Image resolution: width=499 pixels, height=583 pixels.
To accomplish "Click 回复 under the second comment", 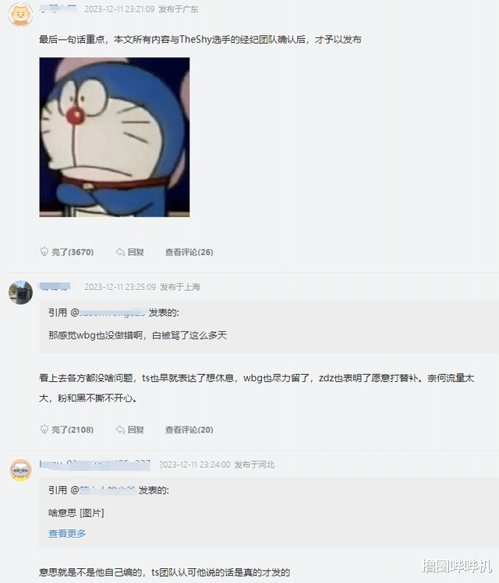I will [136, 429].
